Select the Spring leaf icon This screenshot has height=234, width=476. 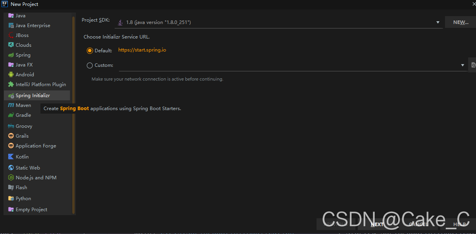click(11, 55)
